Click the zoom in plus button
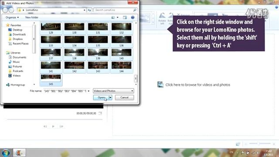 point(274,144)
